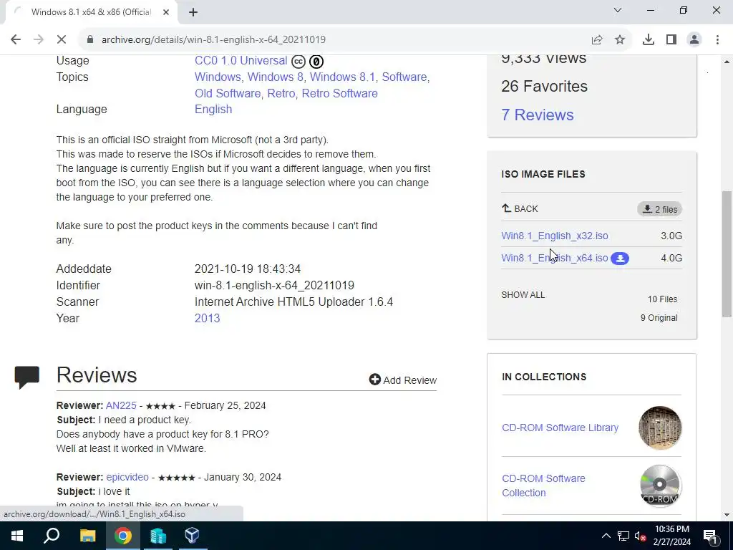733x550 pixels.
Task: Download Win8.1_English_x64.iso
Action: pos(555,258)
